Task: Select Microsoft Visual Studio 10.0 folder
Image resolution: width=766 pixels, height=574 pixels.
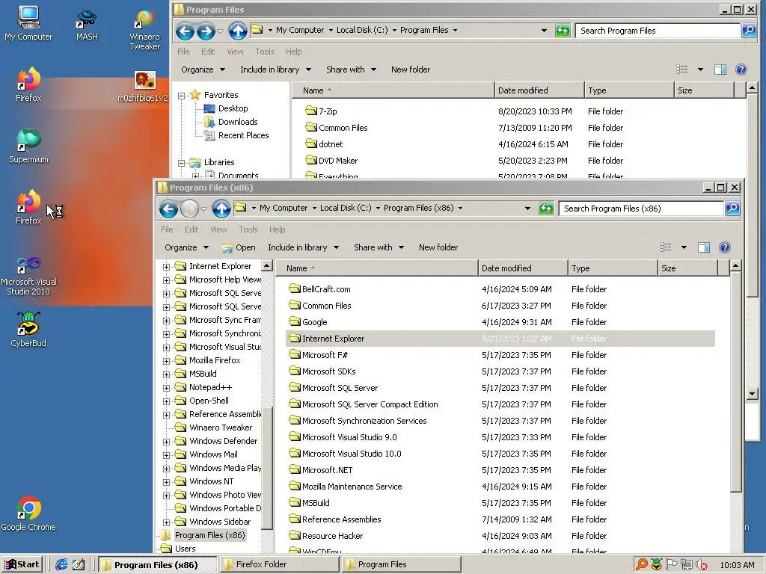Action: [345, 454]
